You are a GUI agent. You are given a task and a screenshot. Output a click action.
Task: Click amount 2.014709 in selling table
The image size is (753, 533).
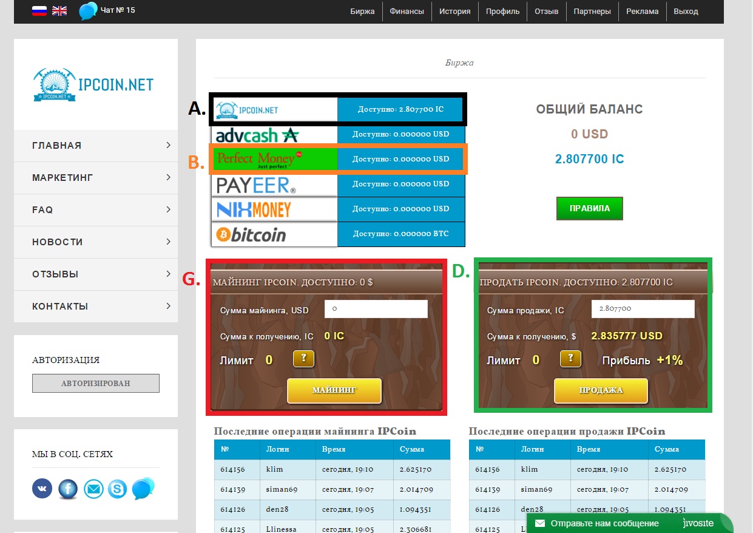670,489
